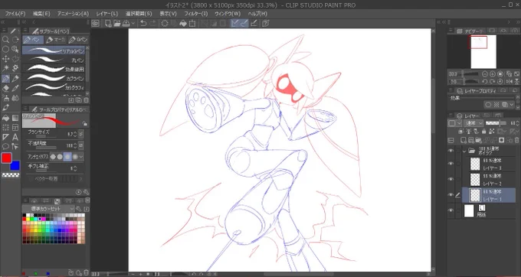Select the Balloon tool

point(5,146)
